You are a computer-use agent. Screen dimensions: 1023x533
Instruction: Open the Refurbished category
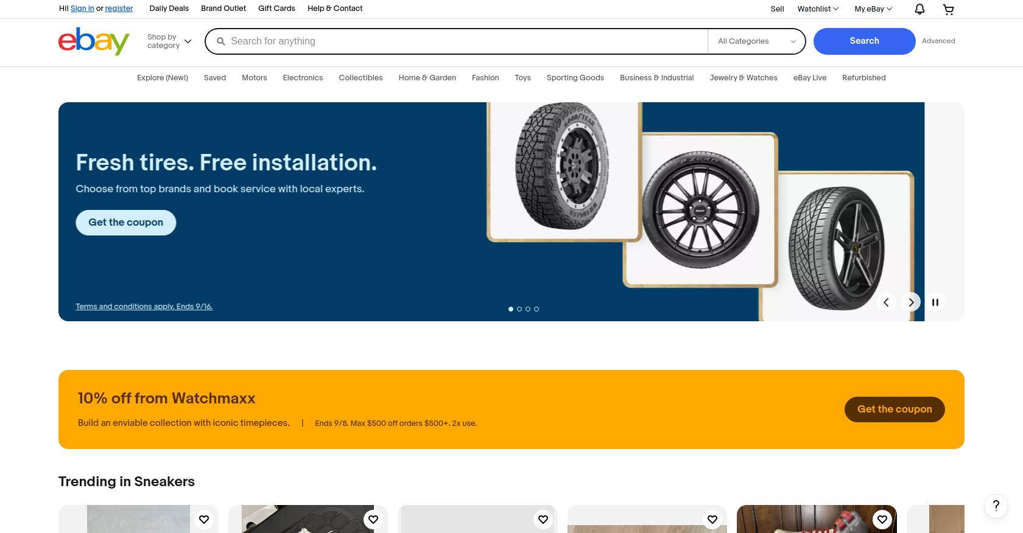coord(864,78)
